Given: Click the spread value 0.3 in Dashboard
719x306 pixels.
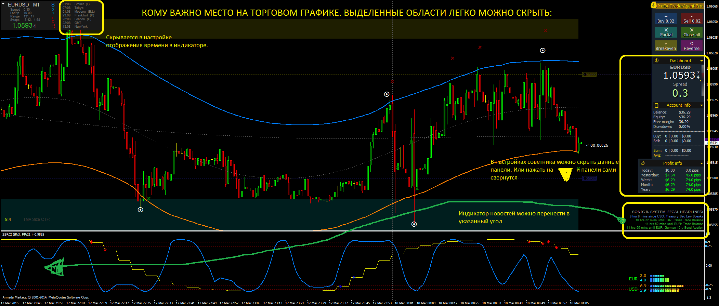Looking at the screenshot, I should click(680, 93).
